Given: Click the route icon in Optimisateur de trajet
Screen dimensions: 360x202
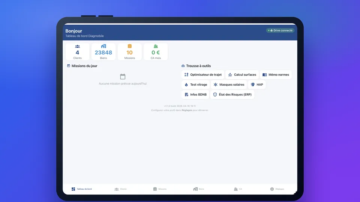Looking at the screenshot, I should (x=186, y=75).
